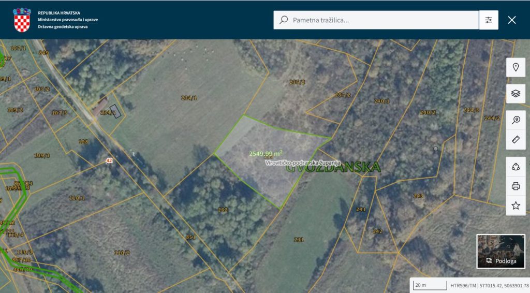This screenshot has width=530, height=293.
Task: Click road marker 42 on the map
Action: click(109, 160)
